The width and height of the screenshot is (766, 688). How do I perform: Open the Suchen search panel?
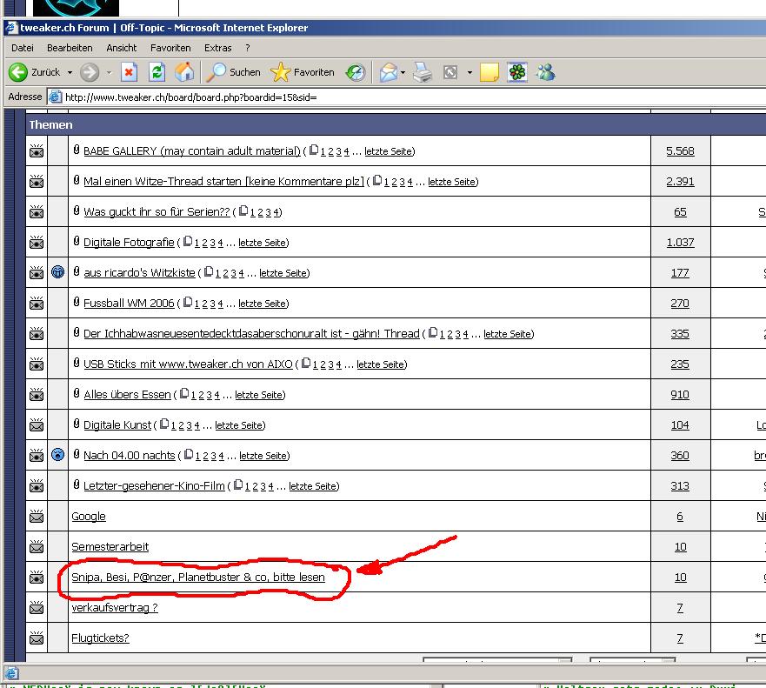[x=234, y=72]
